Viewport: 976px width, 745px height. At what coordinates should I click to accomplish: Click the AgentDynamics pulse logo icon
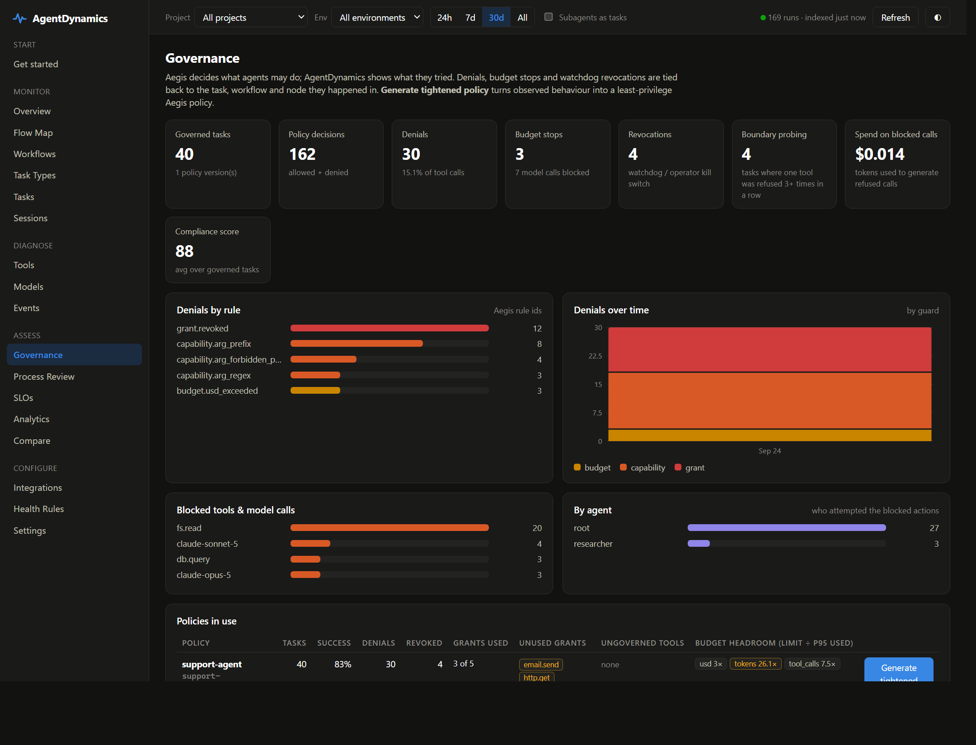(19, 19)
